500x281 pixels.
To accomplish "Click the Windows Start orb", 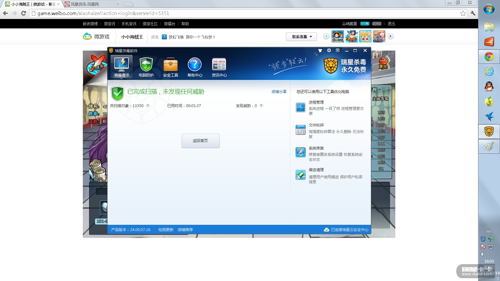I will 489,9.
